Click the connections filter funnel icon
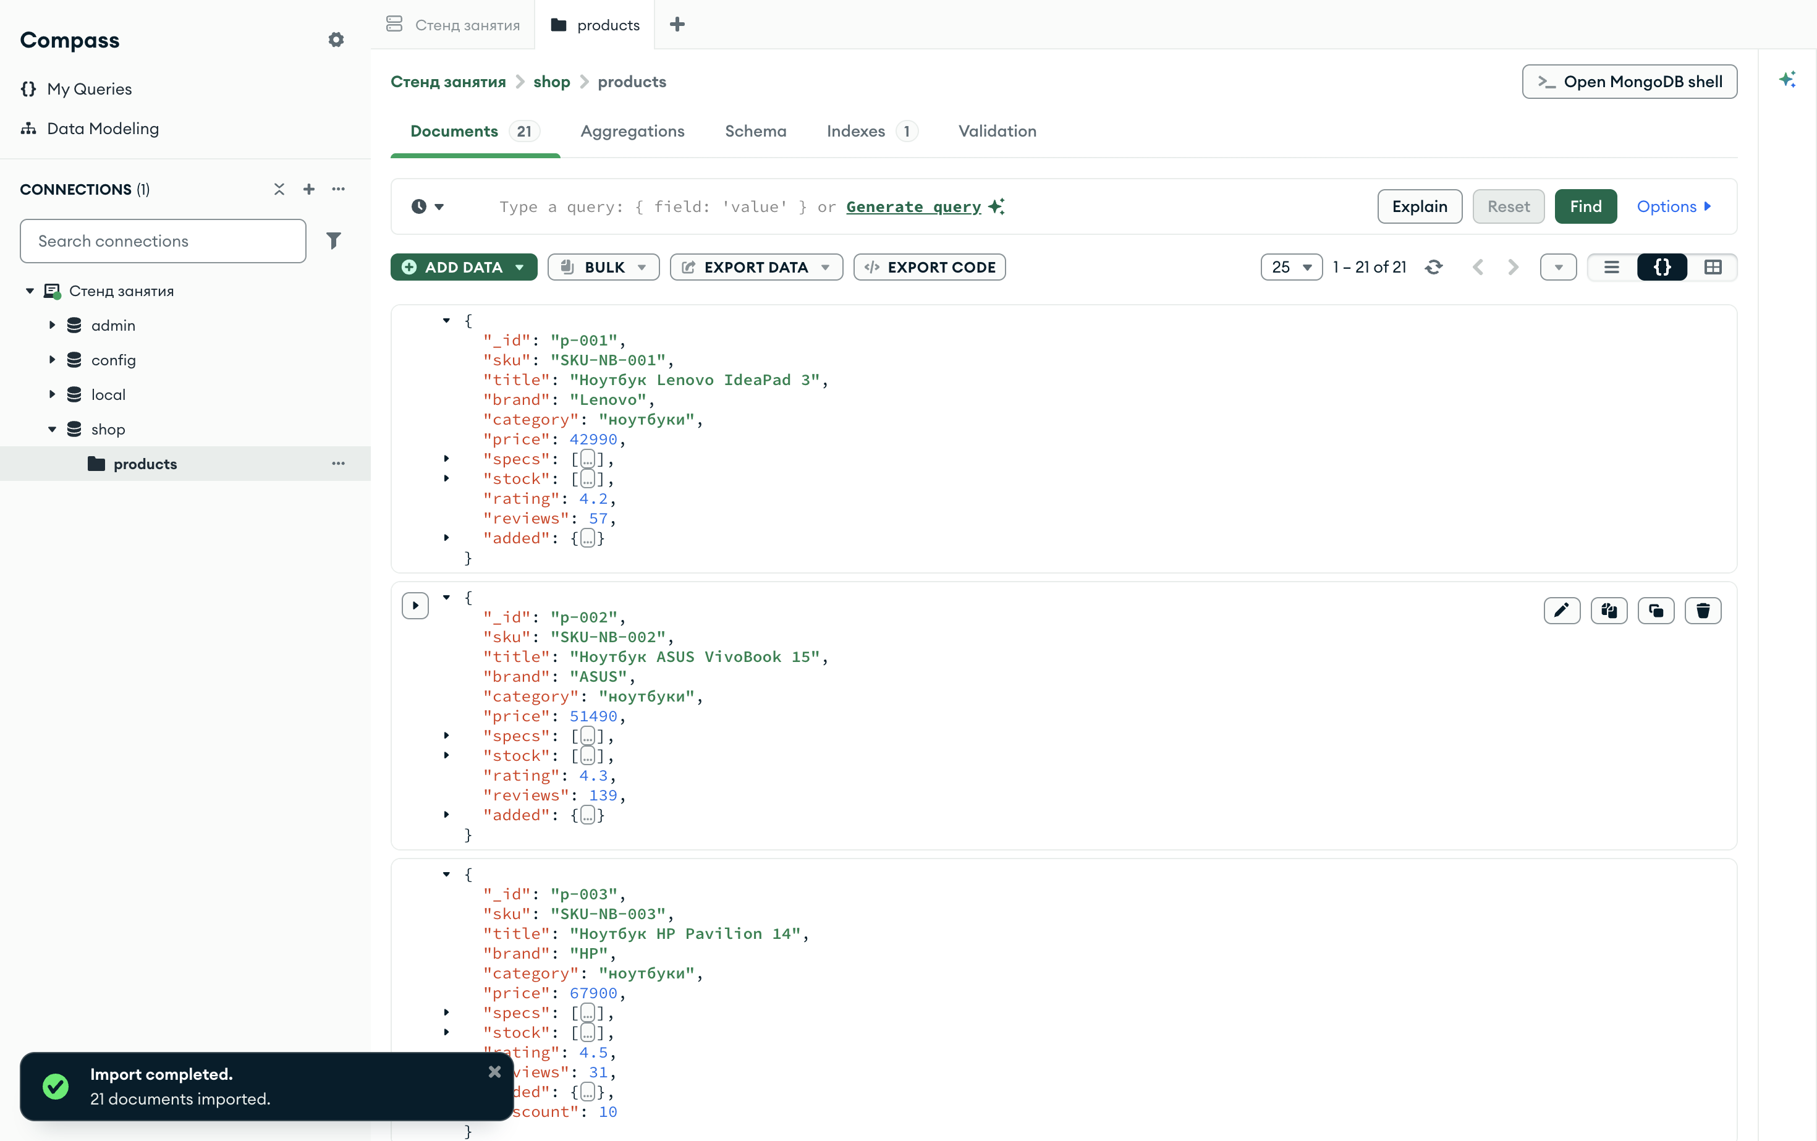This screenshot has height=1141, width=1817. [334, 240]
